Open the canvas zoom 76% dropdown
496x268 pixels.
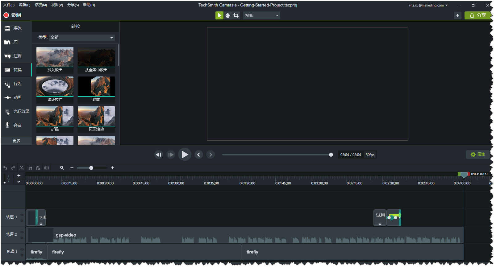pos(262,15)
